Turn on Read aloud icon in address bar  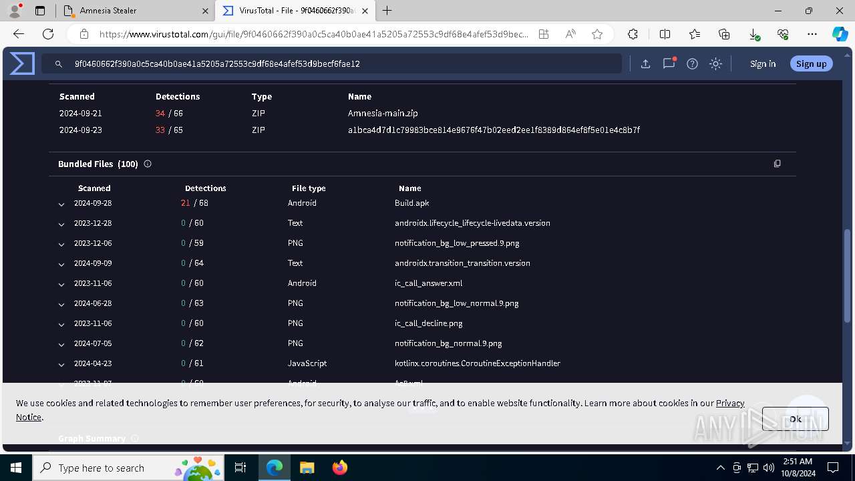tap(570, 34)
